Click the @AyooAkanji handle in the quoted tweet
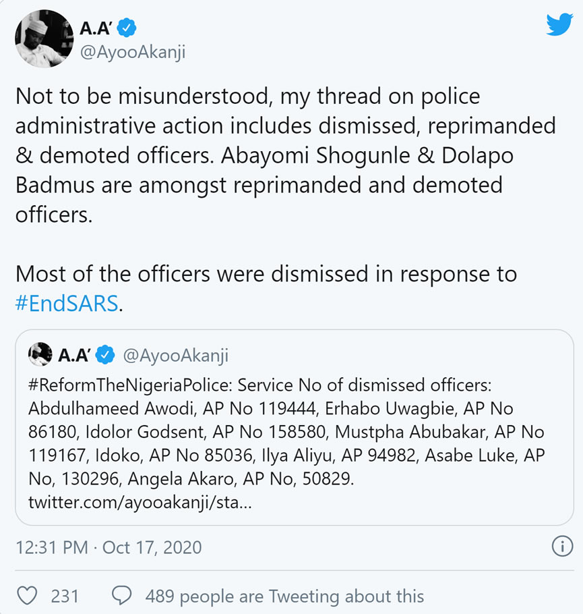Image resolution: width=583 pixels, height=614 pixels. (x=175, y=354)
